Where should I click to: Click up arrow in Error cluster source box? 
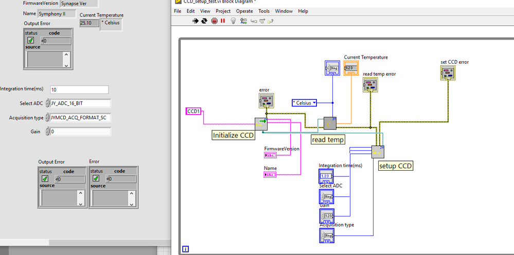click(x=131, y=193)
